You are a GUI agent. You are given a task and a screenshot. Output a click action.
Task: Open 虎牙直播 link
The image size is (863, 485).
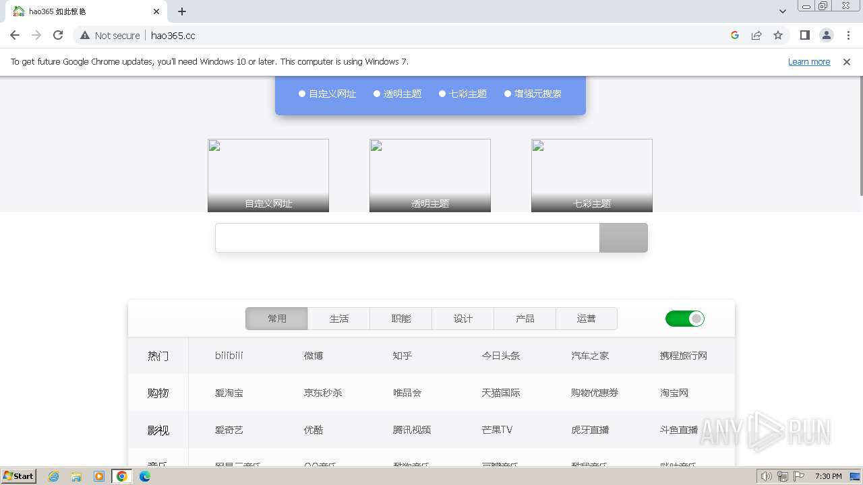coord(590,430)
